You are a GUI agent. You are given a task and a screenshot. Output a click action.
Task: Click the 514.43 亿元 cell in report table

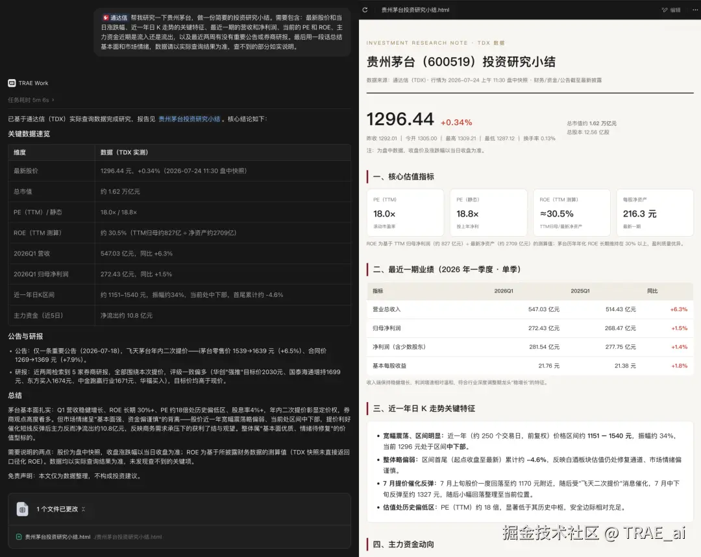coord(621,309)
